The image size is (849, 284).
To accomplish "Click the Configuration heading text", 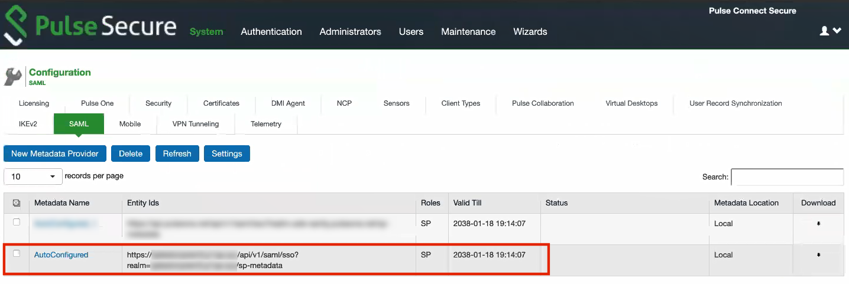I will (x=60, y=72).
